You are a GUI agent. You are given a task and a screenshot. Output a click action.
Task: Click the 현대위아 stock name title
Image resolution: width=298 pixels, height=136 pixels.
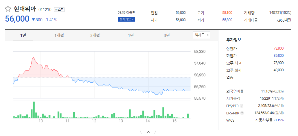click(x=25, y=9)
